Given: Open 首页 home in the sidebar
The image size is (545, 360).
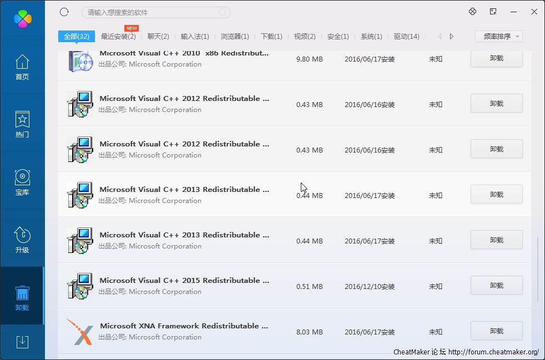Looking at the screenshot, I should pyautogui.click(x=22, y=67).
